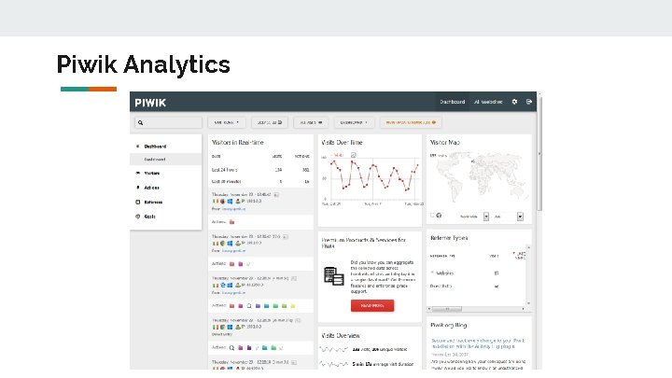The image size is (672, 378).
Task: Click the icon beside sidebar Actions
Action: point(137,188)
